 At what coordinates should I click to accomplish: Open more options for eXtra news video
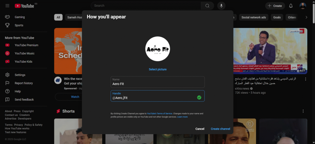[305, 79]
